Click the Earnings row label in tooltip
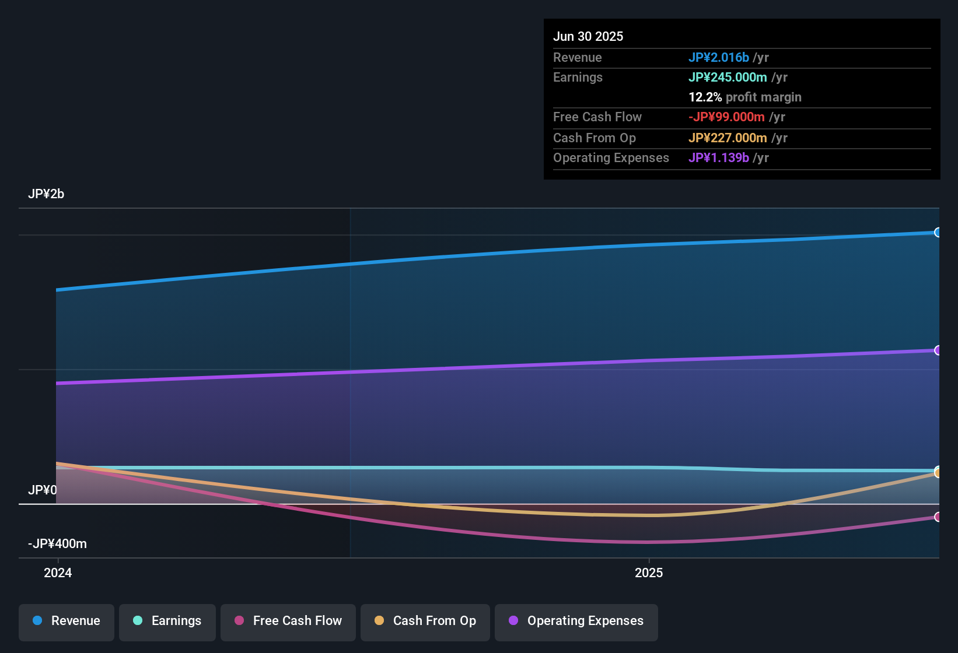958x653 pixels. [578, 78]
